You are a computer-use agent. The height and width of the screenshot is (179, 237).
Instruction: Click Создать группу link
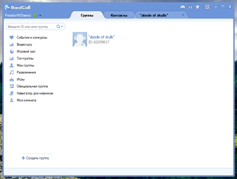38,158
